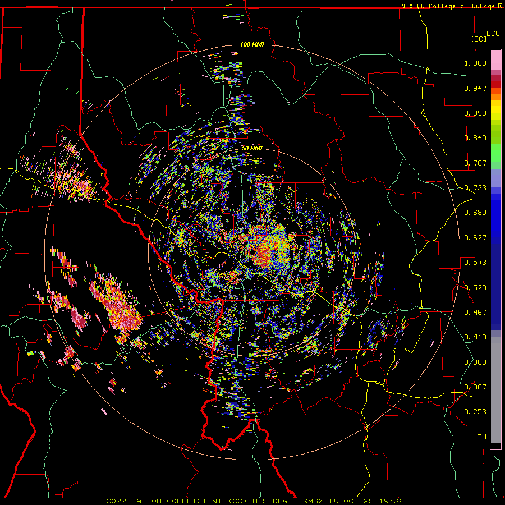
Task: Click the 50 NMI range ring label
Action: tap(252, 148)
